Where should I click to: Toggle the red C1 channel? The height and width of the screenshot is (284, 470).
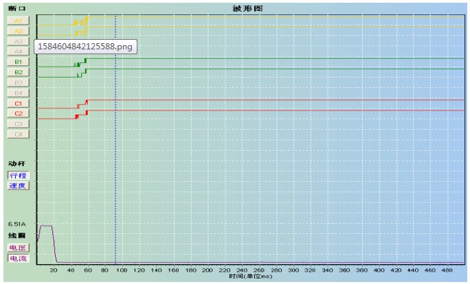click(x=18, y=103)
